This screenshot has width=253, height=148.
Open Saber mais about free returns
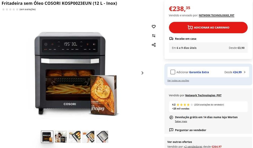(x=181, y=121)
